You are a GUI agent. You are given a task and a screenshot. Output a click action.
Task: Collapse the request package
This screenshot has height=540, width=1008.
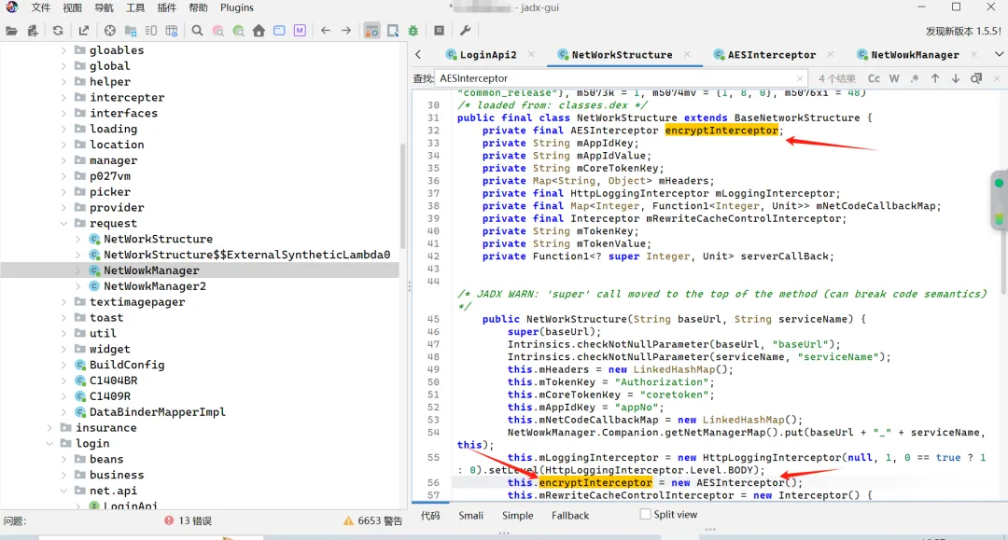pos(63,224)
